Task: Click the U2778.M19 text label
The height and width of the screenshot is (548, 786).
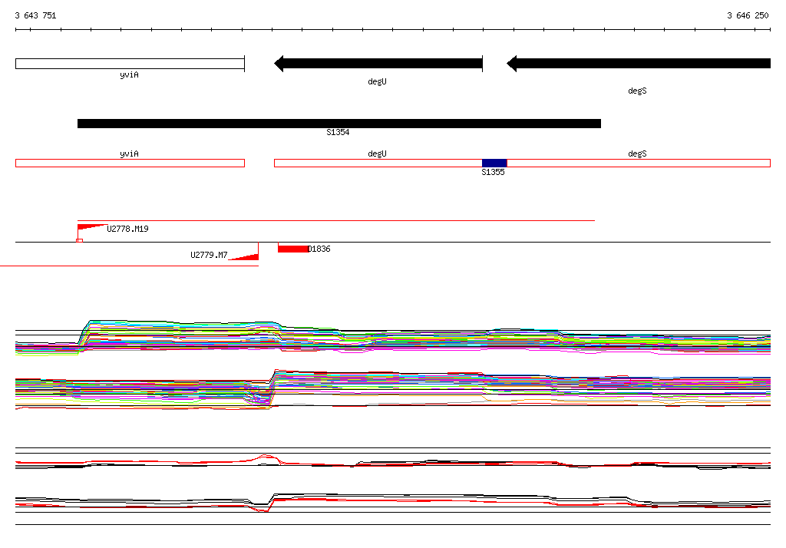Action: [127, 229]
